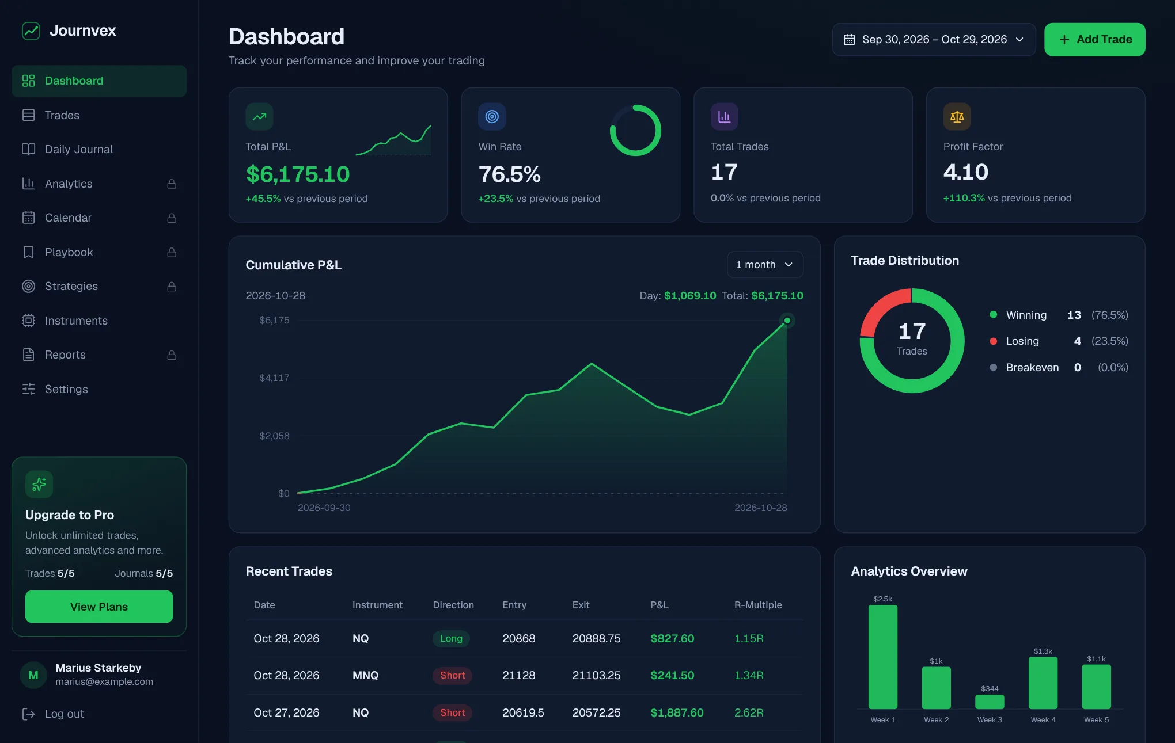The height and width of the screenshot is (743, 1175).
Task: Click the Cumulative P&L chart end point marker
Action: point(787,321)
